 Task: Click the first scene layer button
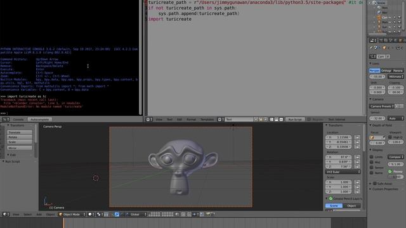(150, 213)
